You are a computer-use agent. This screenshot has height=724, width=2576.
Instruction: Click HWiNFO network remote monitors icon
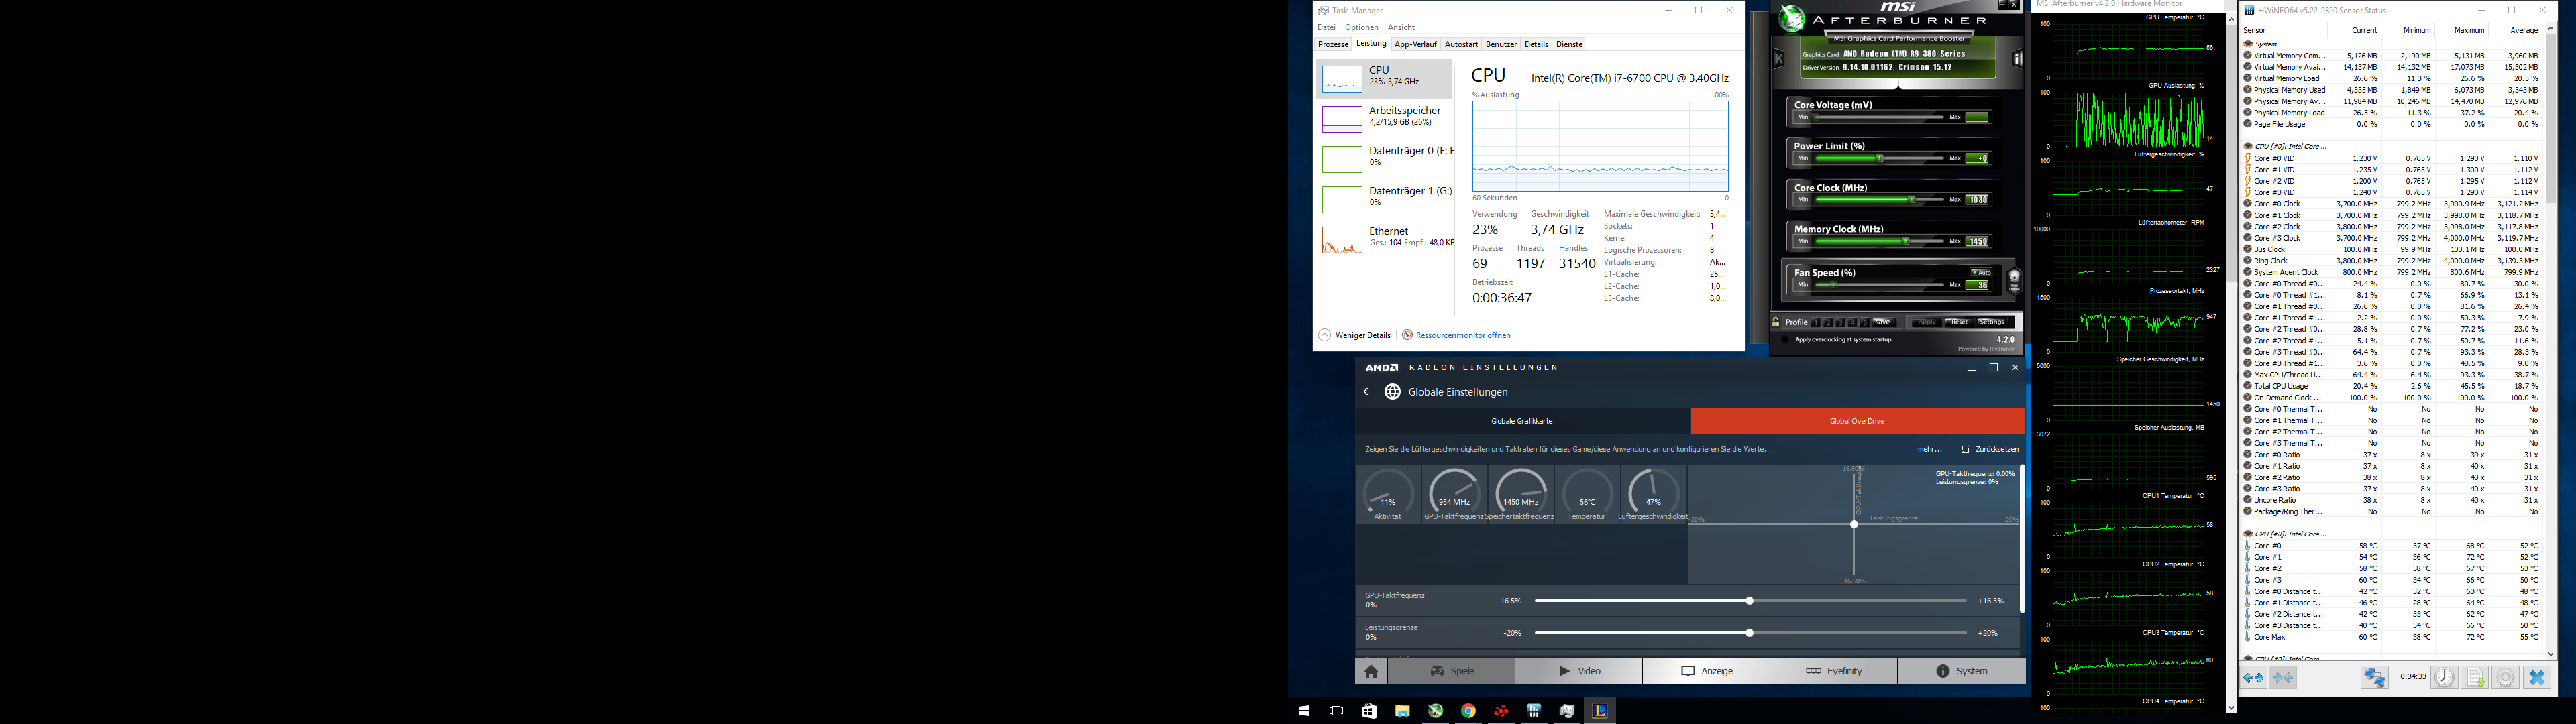pyautogui.click(x=2374, y=678)
